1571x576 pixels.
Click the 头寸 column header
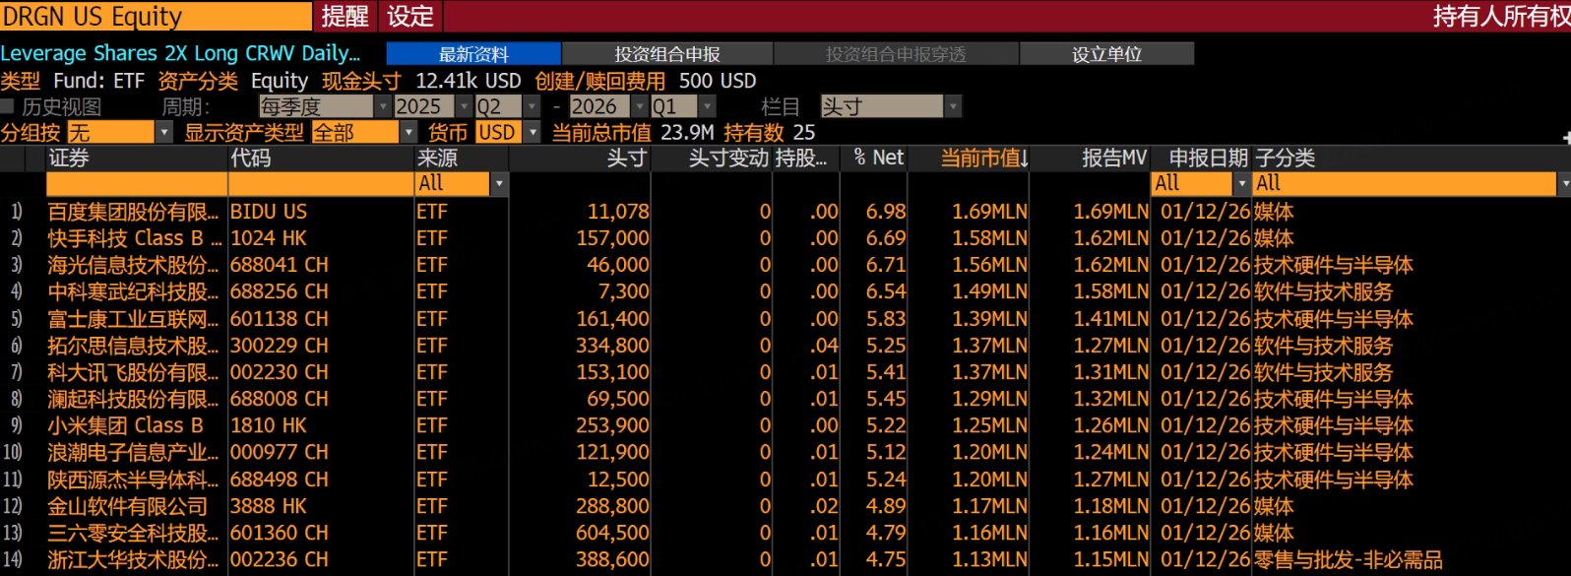(x=626, y=158)
